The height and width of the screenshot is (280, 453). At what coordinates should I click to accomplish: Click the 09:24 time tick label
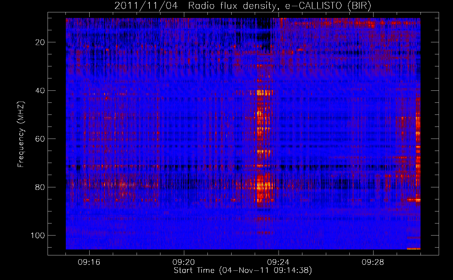coord(278,262)
